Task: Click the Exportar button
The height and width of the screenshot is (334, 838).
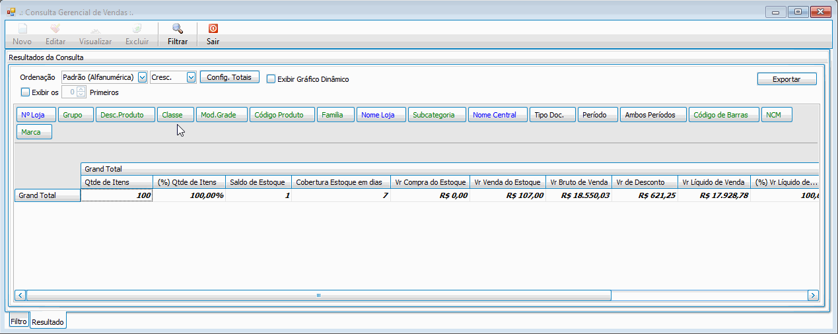Action: pyautogui.click(x=786, y=79)
